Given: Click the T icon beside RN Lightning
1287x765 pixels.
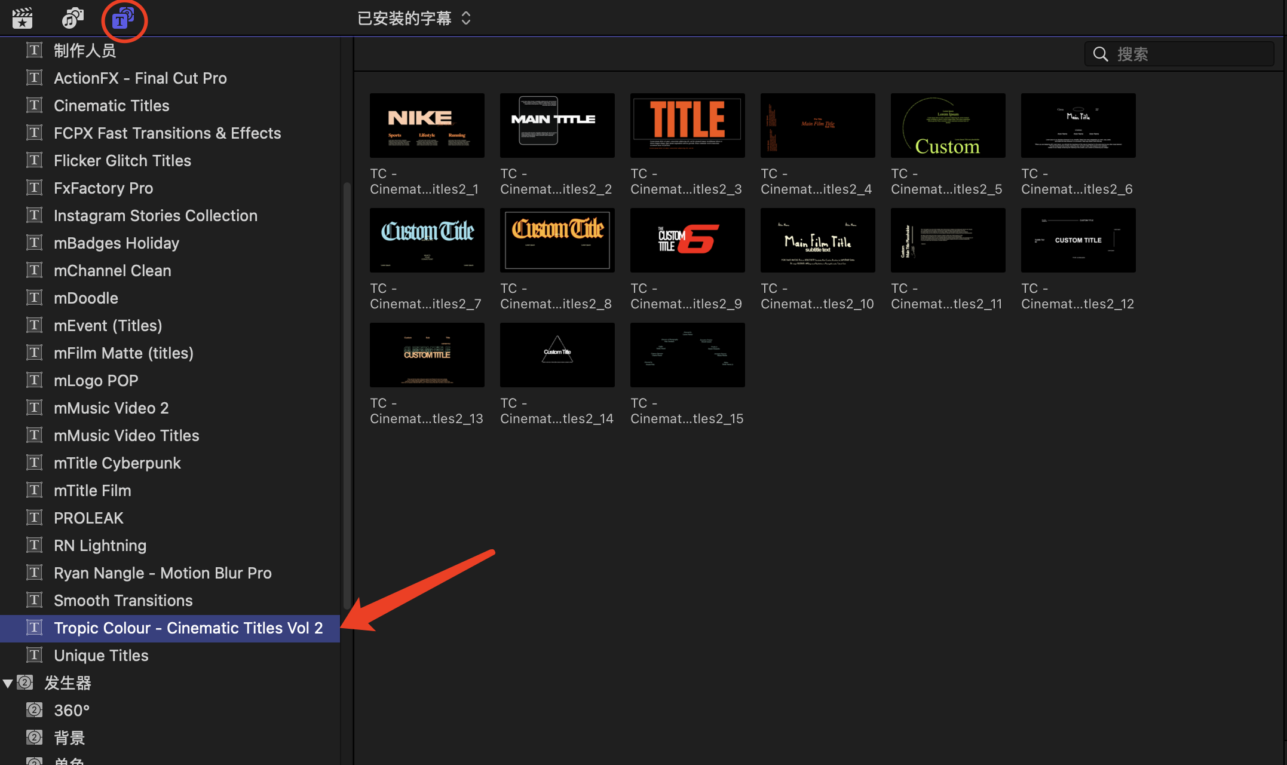Looking at the screenshot, I should click(x=35, y=545).
